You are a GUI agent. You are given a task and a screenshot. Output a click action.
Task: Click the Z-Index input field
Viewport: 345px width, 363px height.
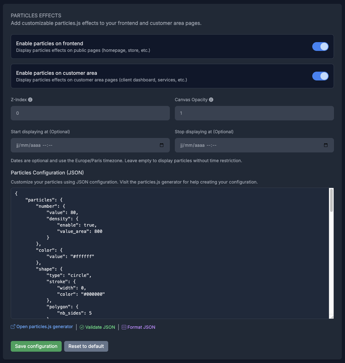coord(90,113)
